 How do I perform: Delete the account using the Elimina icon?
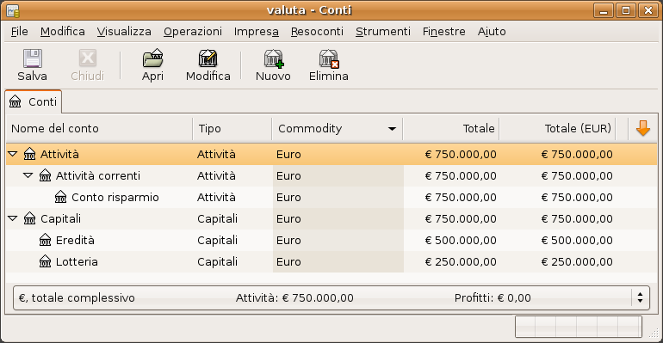tap(329, 58)
